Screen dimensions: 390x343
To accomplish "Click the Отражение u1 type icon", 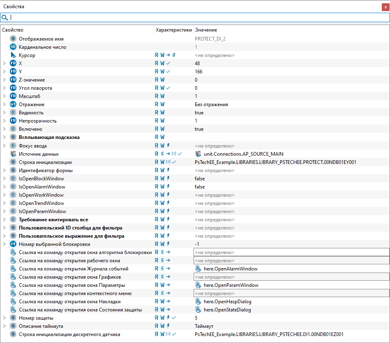I will click(13, 104).
